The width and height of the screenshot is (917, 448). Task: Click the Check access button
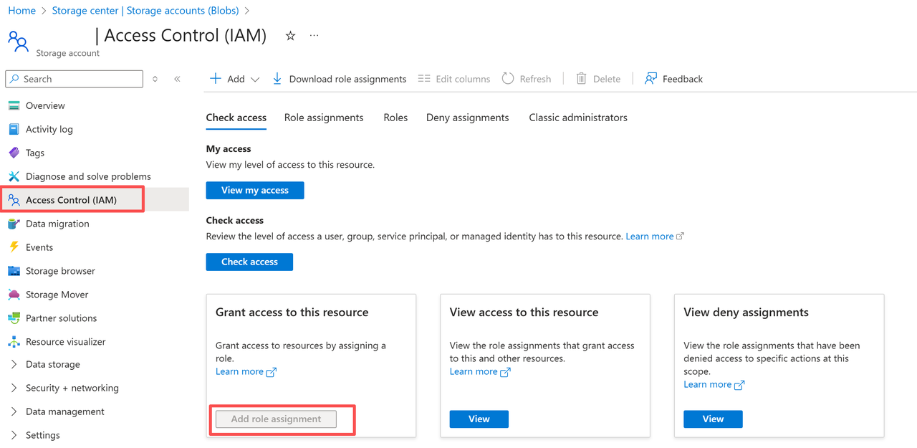pos(249,262)
